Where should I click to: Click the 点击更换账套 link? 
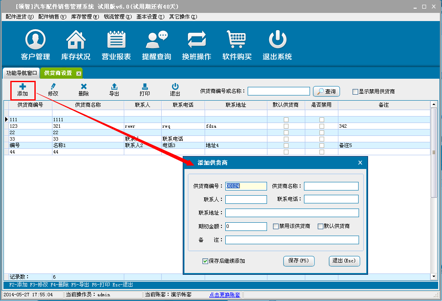225,295
